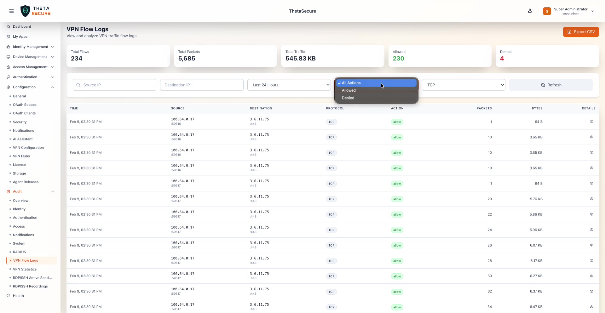Click the My Apps grid icon
The image size is (605, 313).
point(9,37)
